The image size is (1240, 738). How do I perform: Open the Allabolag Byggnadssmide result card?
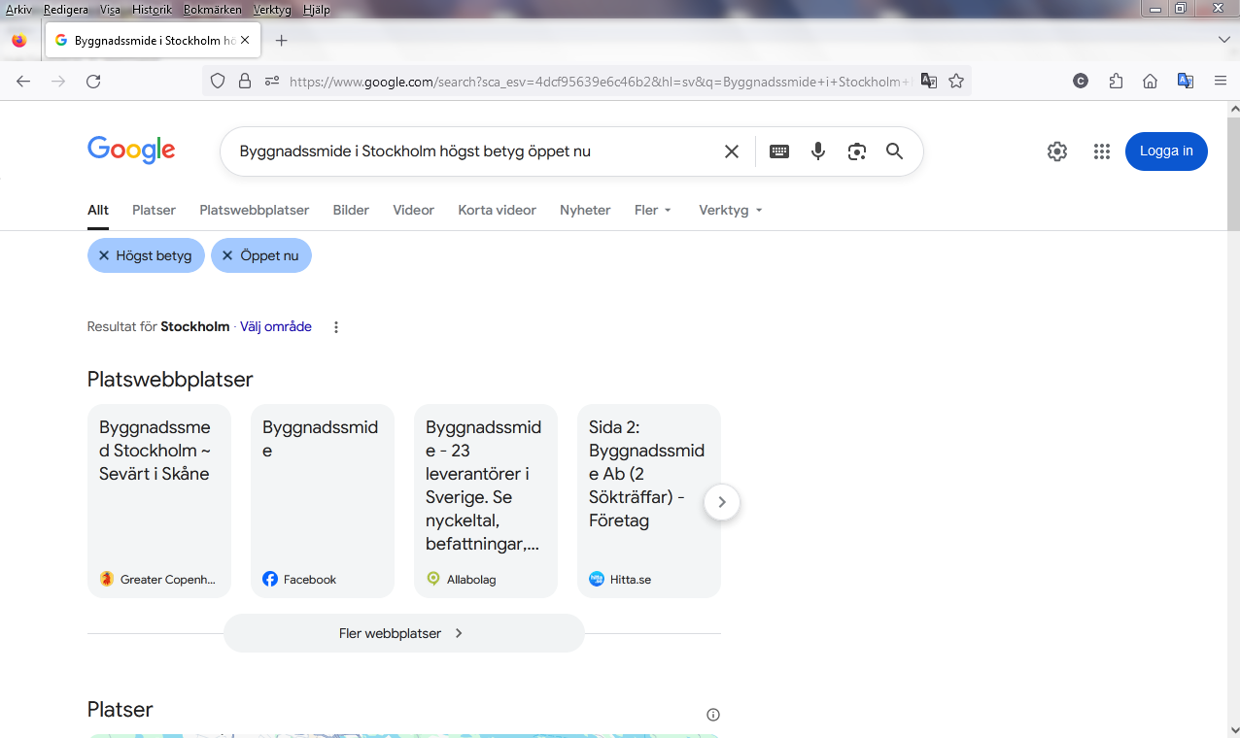pos(485,500)
